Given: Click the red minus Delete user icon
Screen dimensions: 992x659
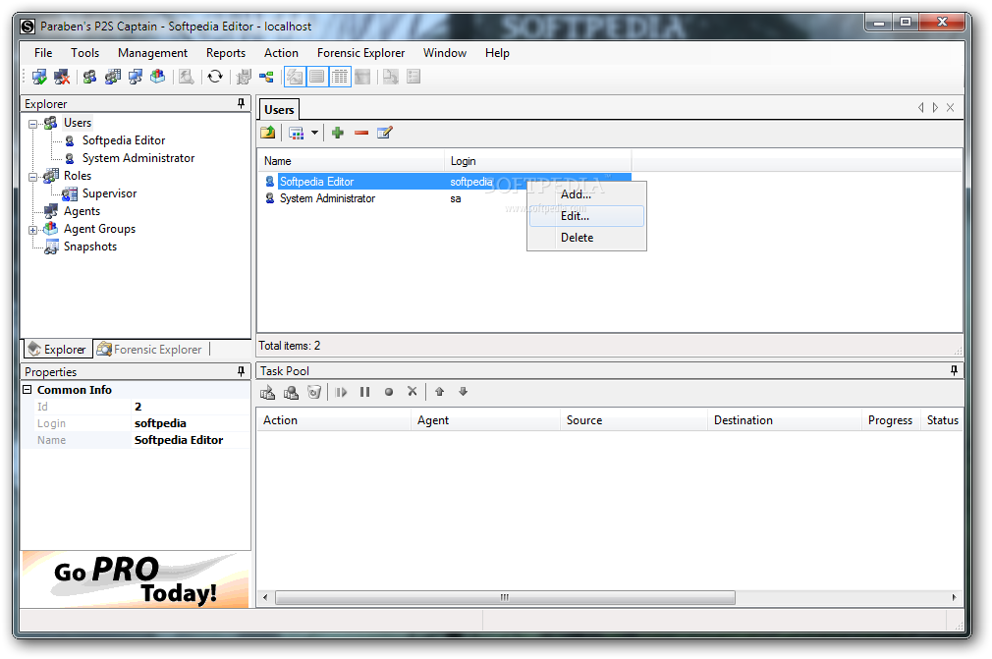Looking at the screenshot, I should [361, 133].
